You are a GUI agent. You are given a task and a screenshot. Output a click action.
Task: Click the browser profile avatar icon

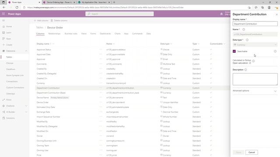269,7
